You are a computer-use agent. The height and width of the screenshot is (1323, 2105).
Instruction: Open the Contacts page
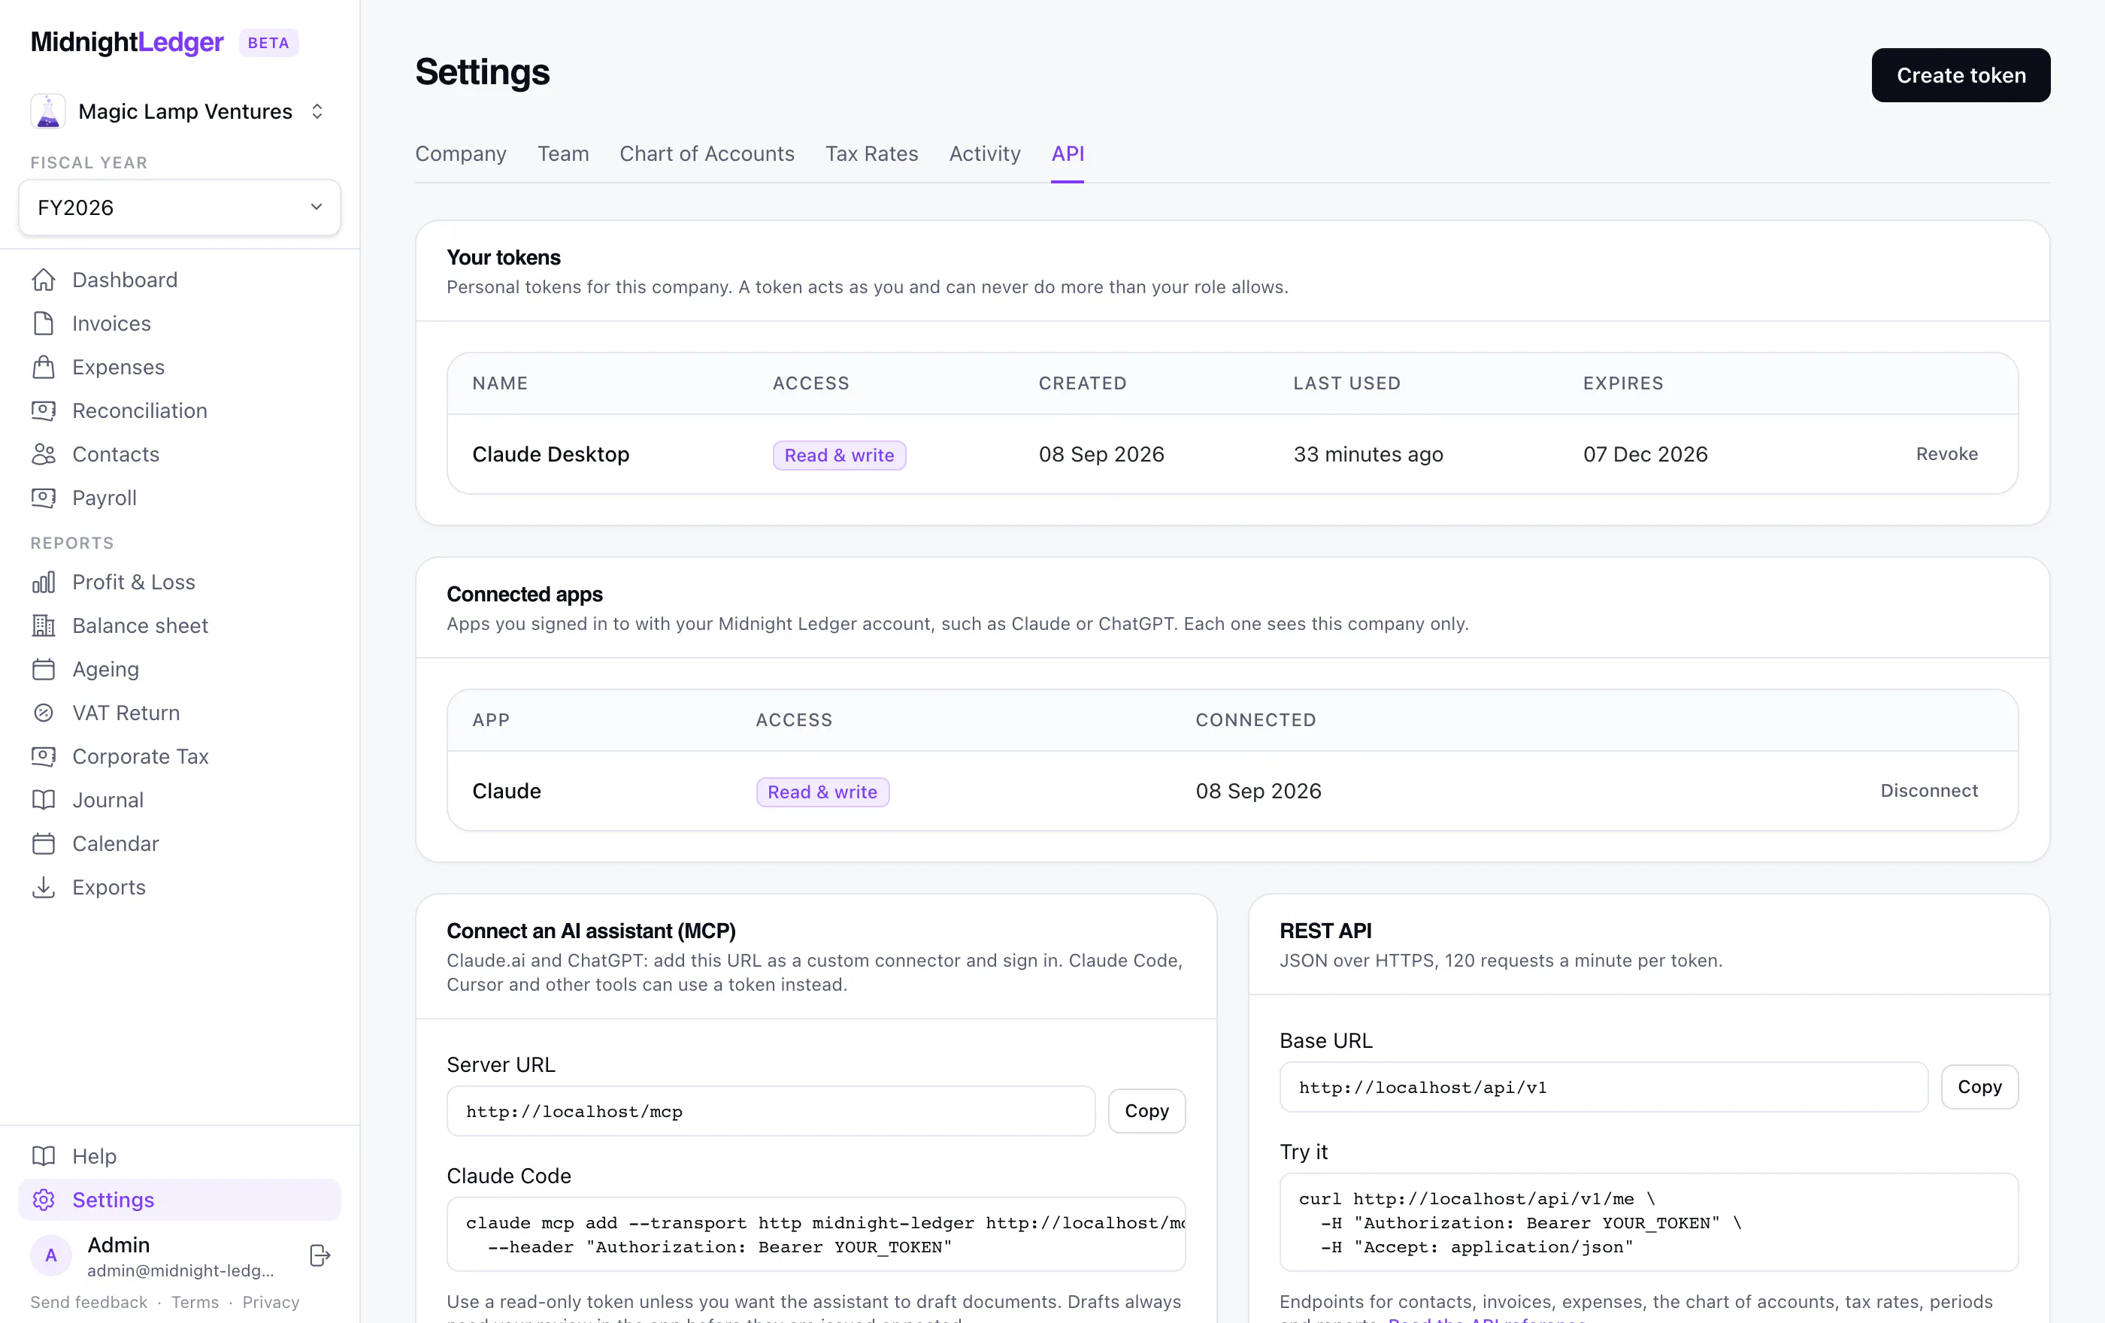coord(179,454)
